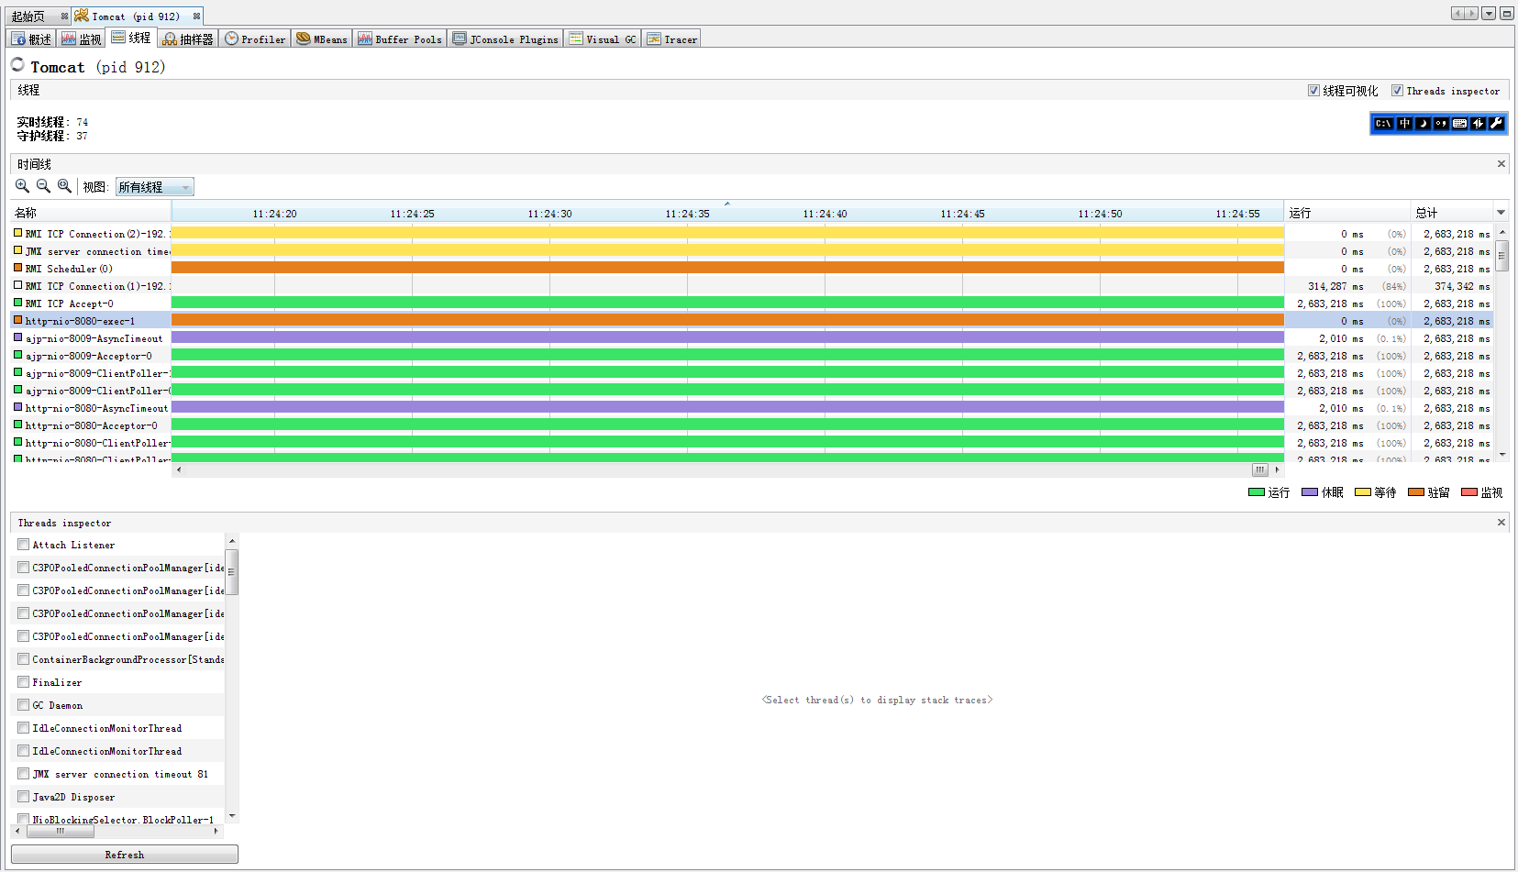Check the ContainerBackgroundProcessor thread
Image resolution: width=1518 pixels, height=872 pixels.
pos(24,659)
